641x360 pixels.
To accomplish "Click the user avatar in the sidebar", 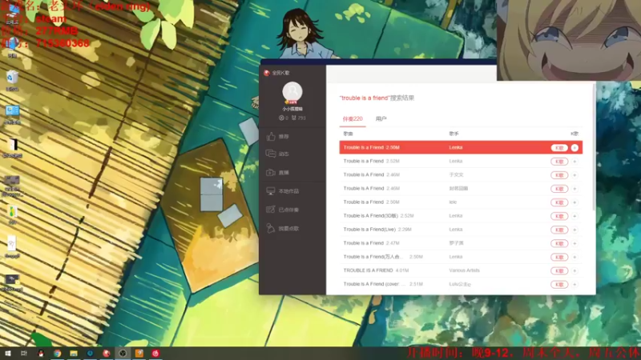I will [292, 91].
